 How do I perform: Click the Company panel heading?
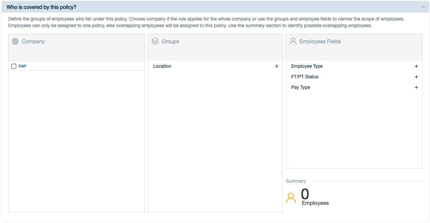click(x=33, y=41)
